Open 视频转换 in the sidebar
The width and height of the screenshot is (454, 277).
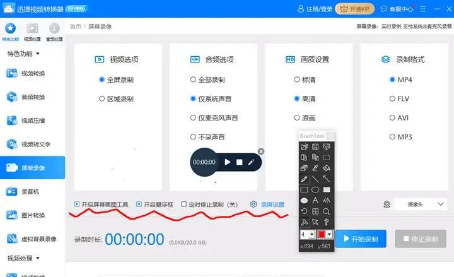click(32, 73)
